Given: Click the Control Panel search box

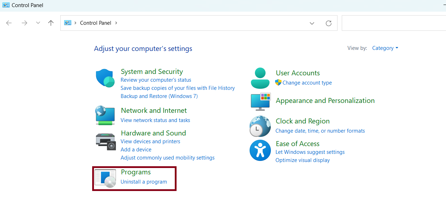Looking at the screenshot, I should tap(394, 23).
